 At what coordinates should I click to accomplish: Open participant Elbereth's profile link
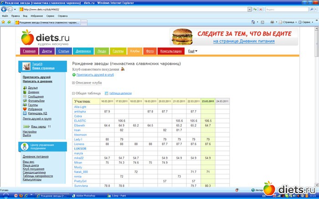point(80,125)
